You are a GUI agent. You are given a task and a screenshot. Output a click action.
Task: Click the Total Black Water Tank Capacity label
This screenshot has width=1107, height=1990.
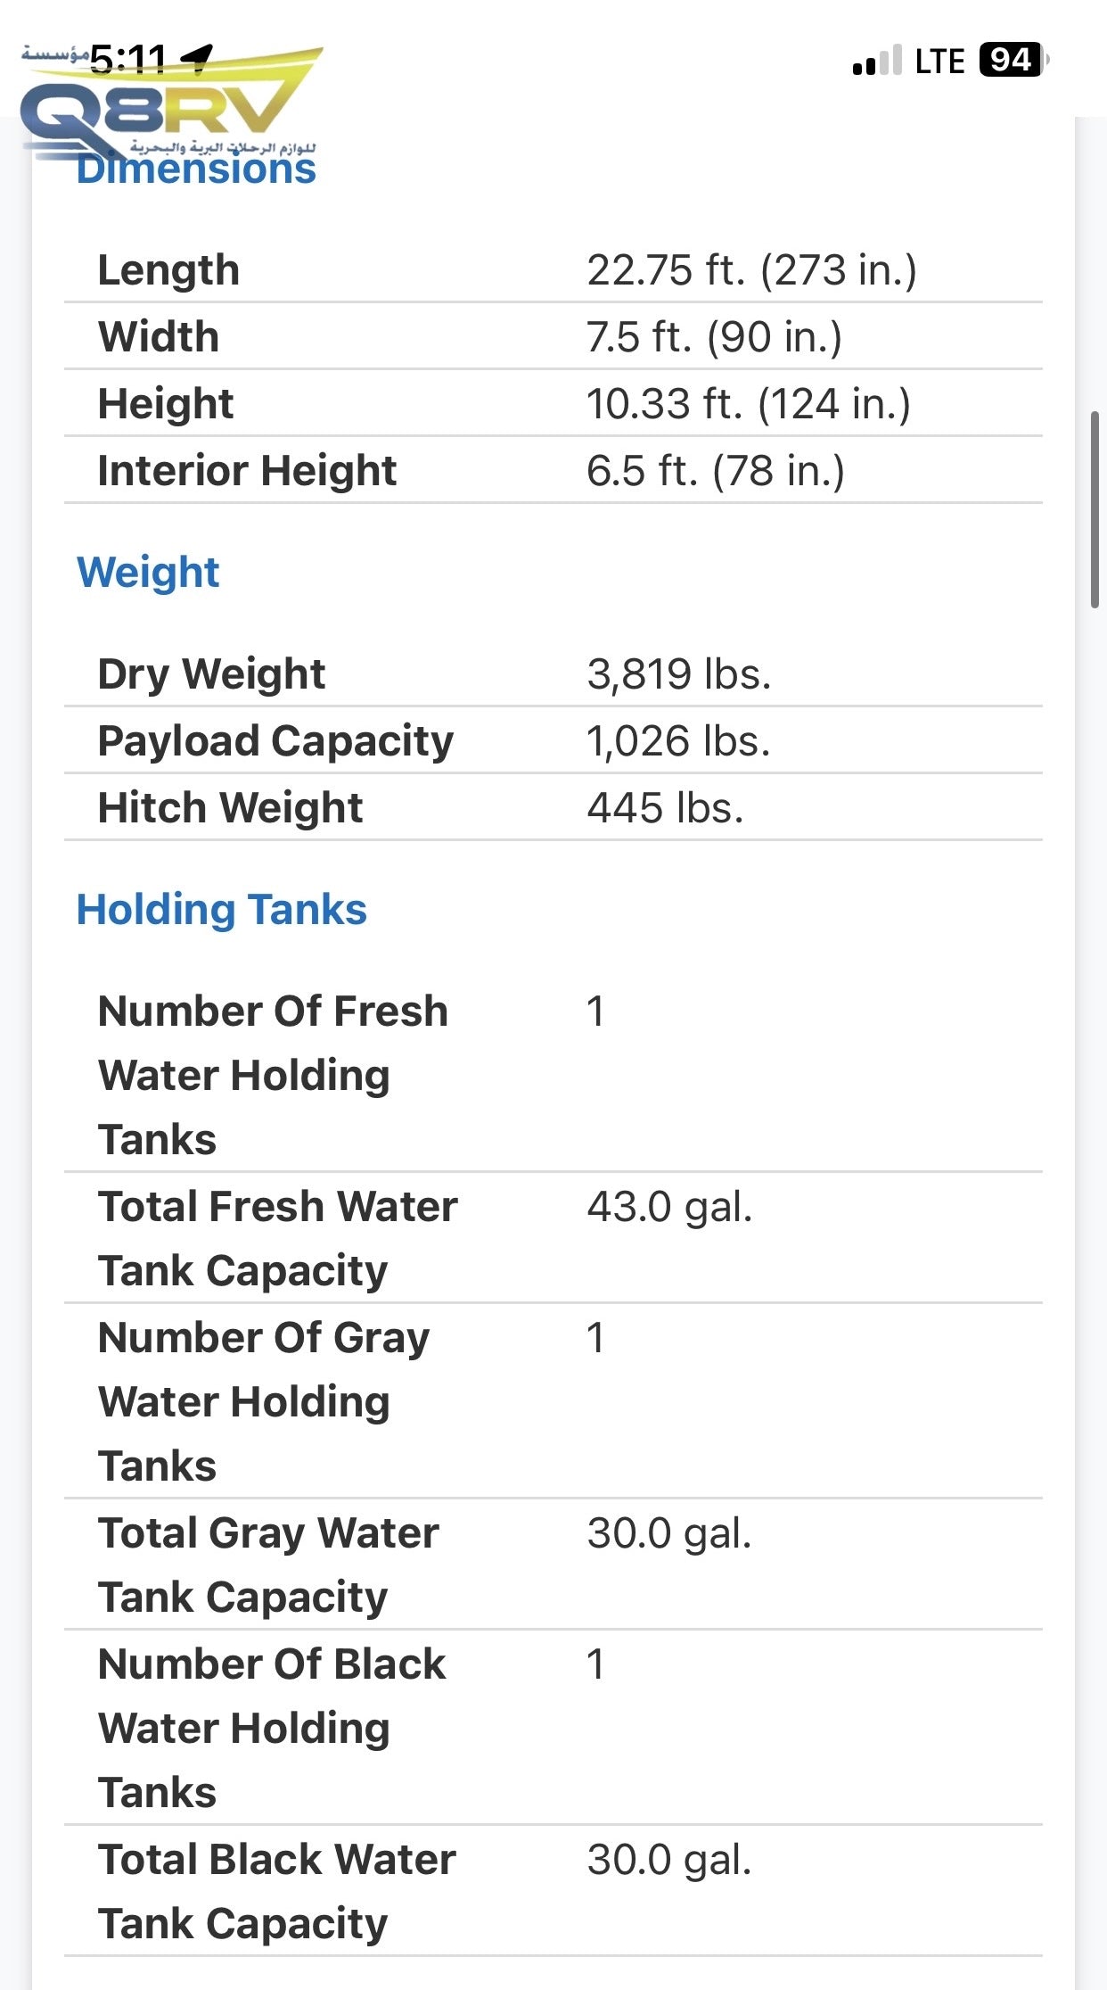(x=276, y=1891)
